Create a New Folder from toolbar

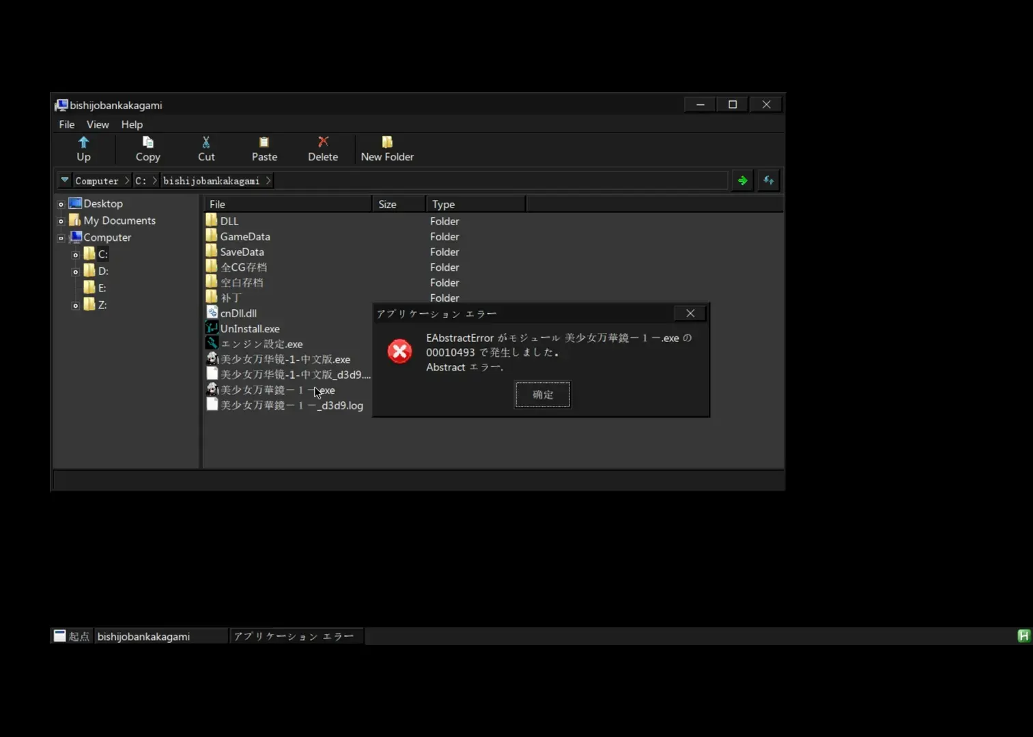387,149
